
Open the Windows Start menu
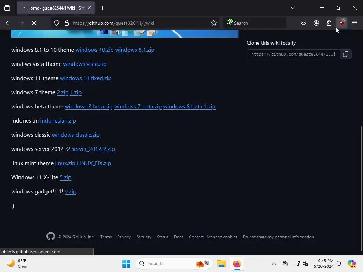coord(127,263)
